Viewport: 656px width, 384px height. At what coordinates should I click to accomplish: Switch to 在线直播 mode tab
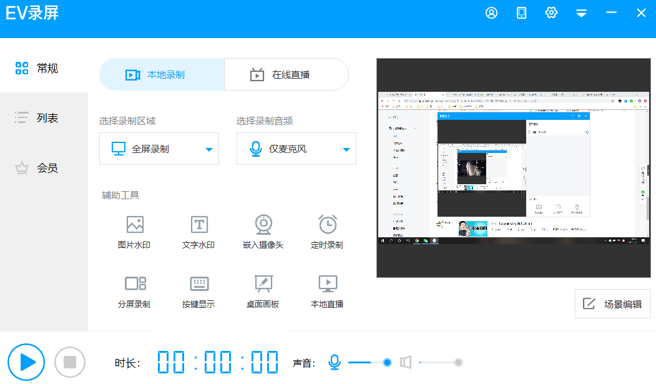(x=286, y=74)
